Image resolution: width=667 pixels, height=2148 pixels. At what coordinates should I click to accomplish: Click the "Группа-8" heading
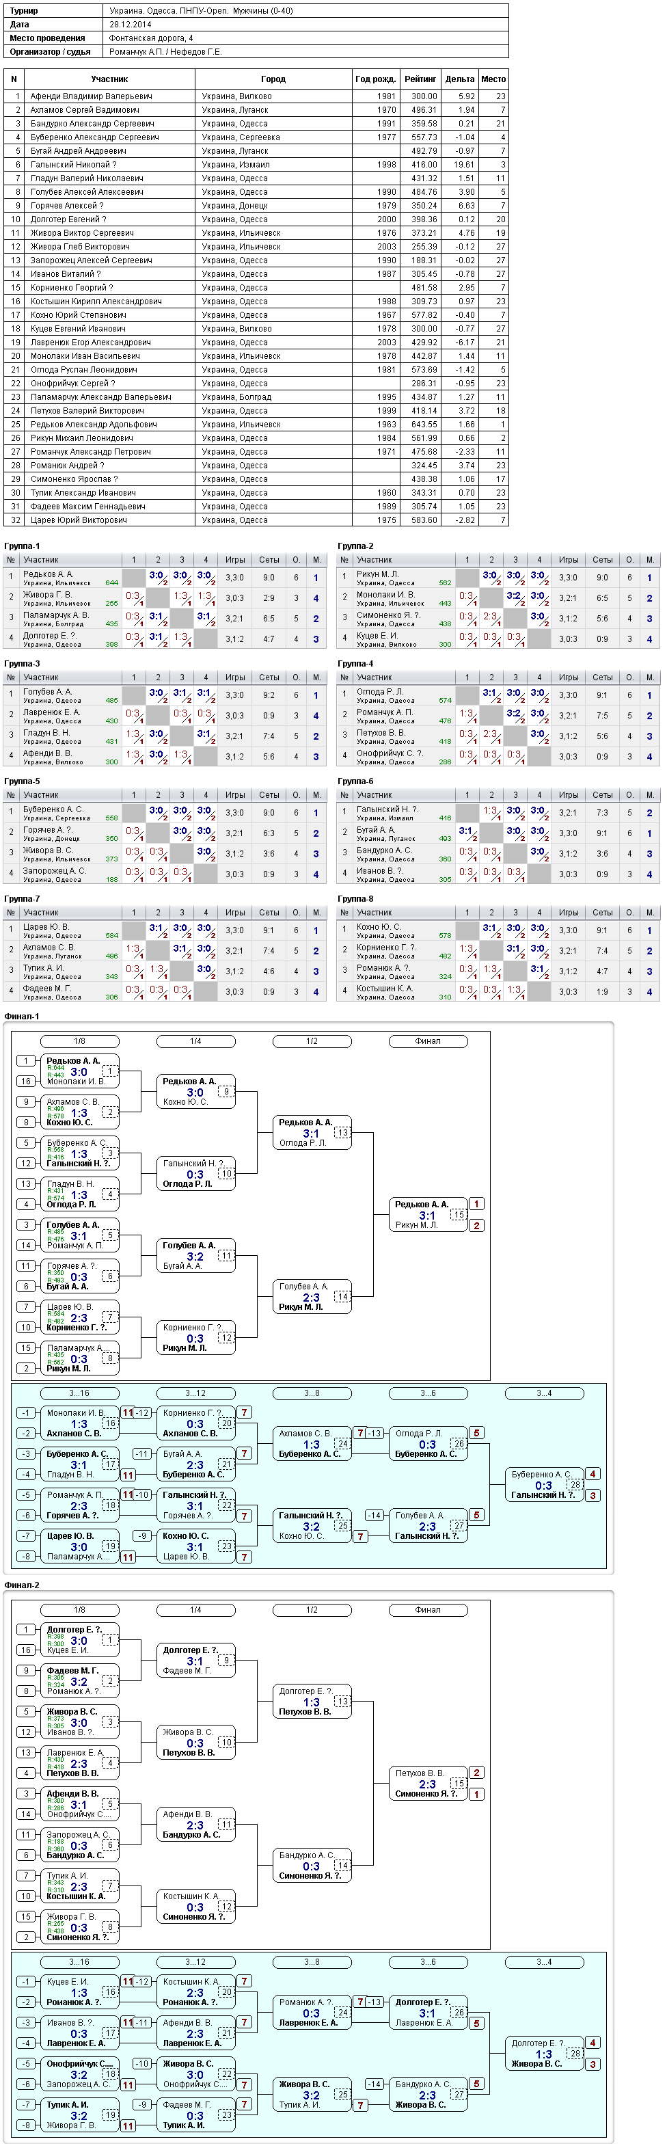pos(356,899)
